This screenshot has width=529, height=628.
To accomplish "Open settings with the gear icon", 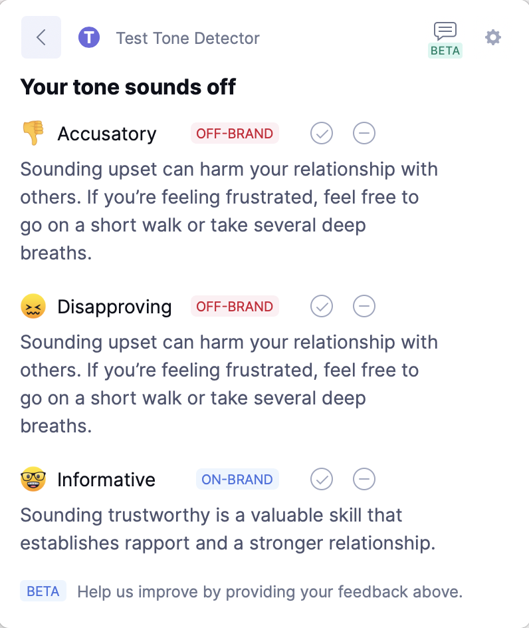I will click(x=492, y=37).
